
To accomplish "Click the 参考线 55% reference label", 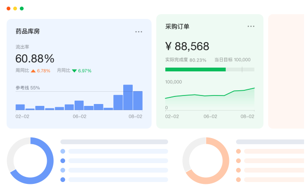I will tap(28, 88).
